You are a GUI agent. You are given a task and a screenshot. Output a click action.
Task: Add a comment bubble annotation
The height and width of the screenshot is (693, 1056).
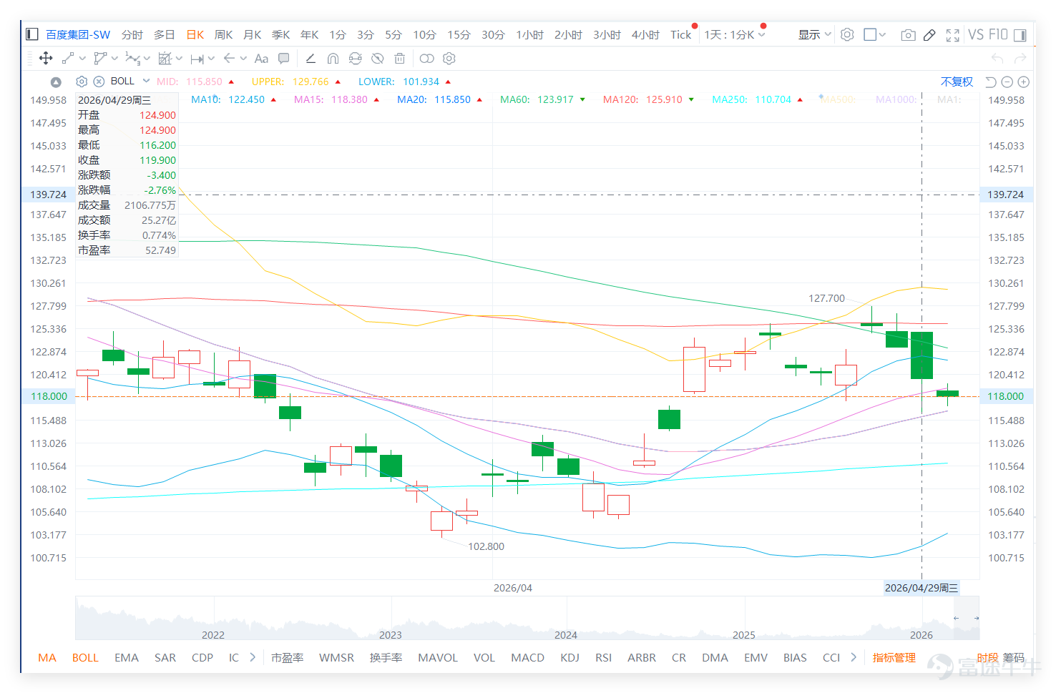pyautogui.click(x=284, y=59)
